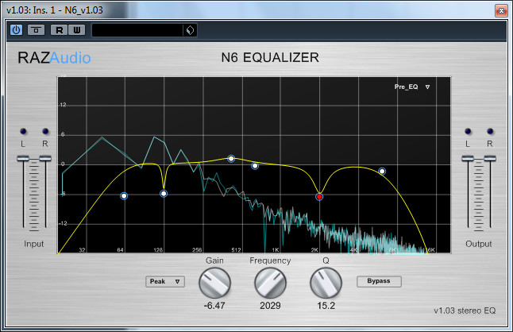Select the EQ node on the 512 Hz peak
This screenshot has width=513, height=332.
coord(231,159)
